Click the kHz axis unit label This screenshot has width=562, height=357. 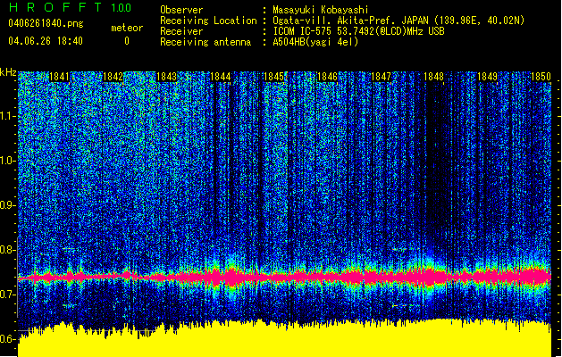(8, 72)
